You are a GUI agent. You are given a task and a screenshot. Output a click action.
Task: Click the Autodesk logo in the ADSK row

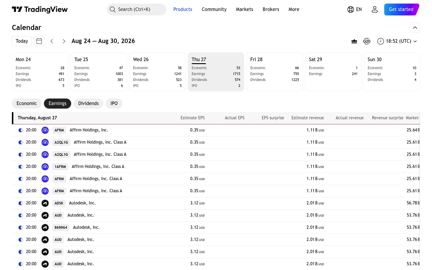pos(45,203)
